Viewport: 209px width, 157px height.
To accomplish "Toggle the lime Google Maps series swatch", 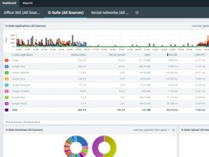I will coord(7,97).
